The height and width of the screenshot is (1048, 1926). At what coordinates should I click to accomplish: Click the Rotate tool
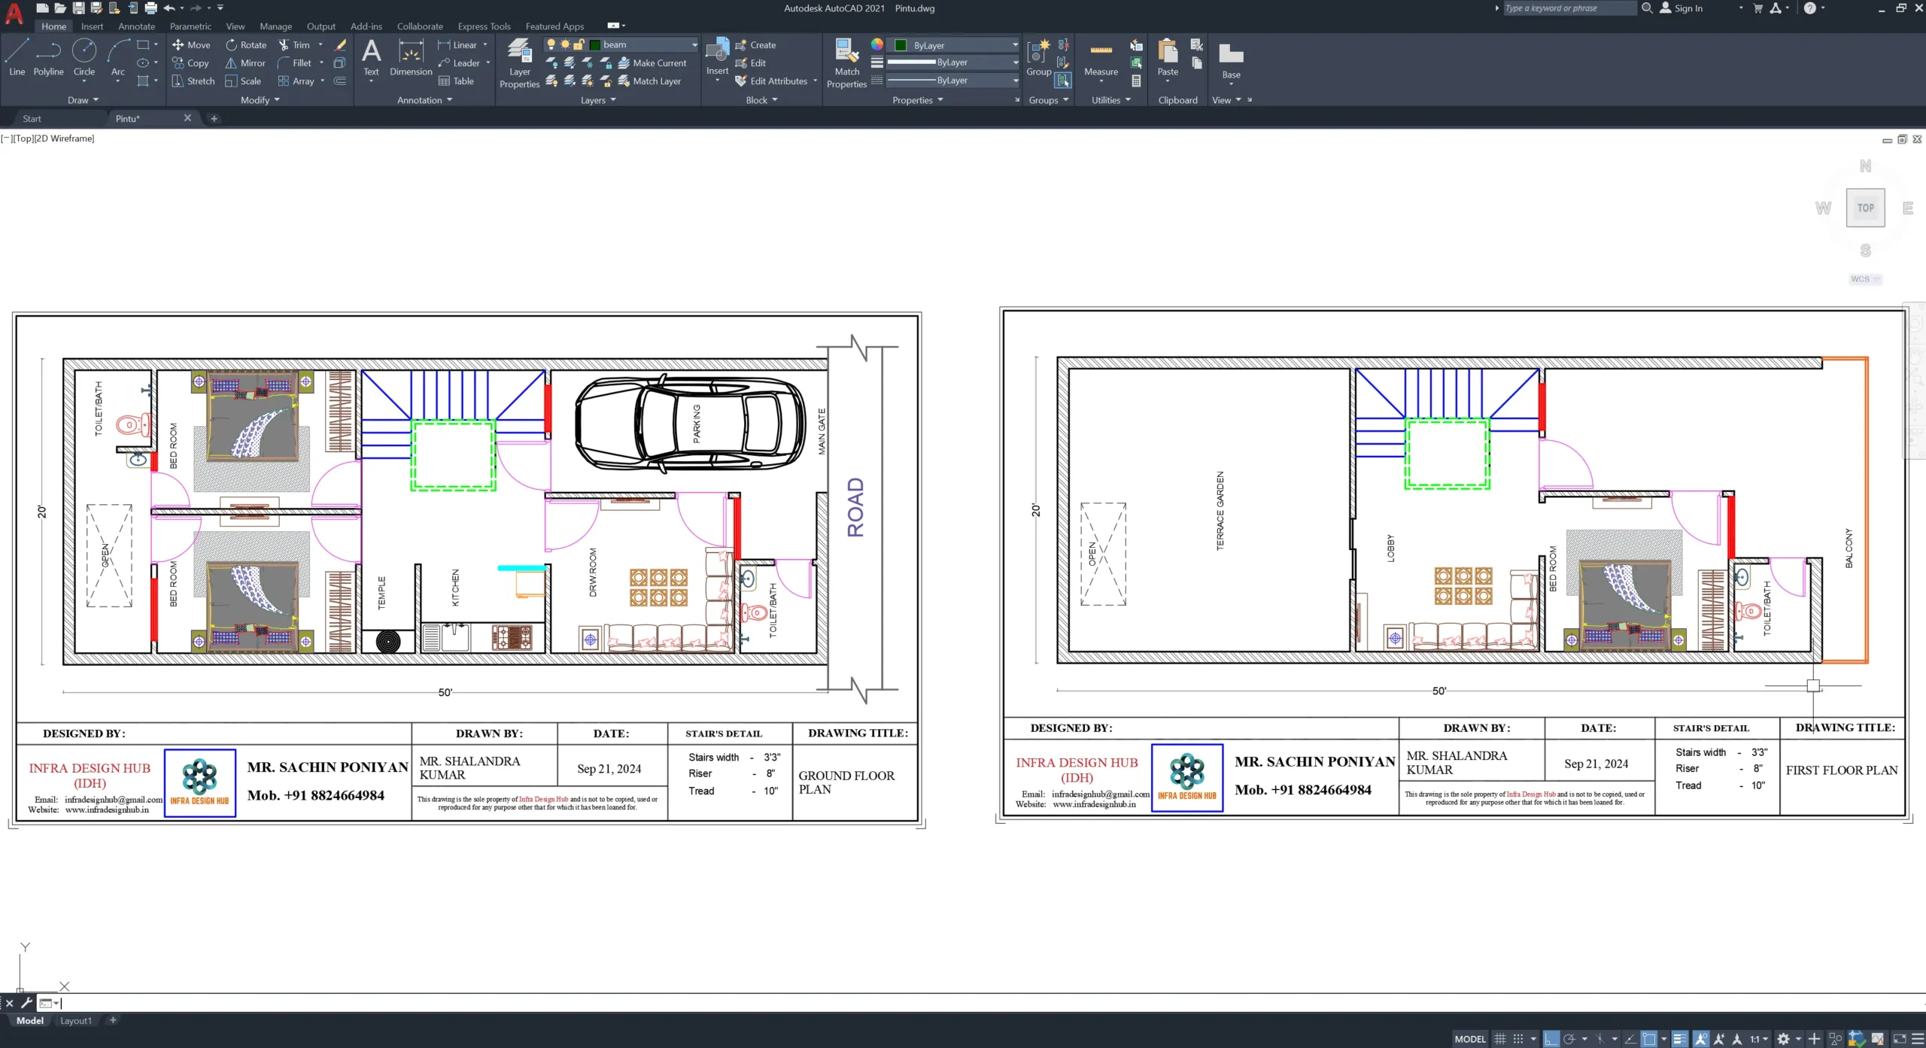tap(246, 45)
